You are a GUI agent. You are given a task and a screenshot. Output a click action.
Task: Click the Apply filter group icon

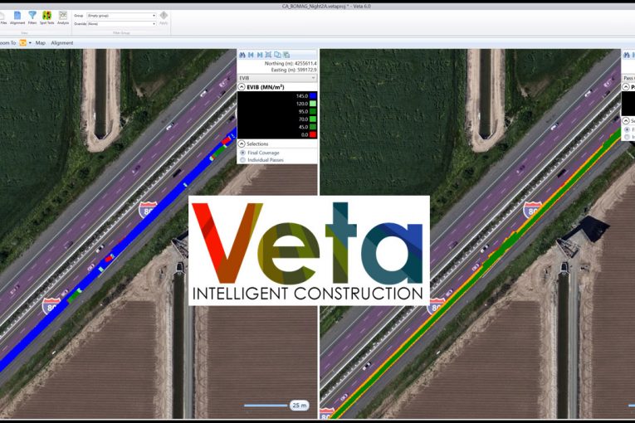click(164, 17)
